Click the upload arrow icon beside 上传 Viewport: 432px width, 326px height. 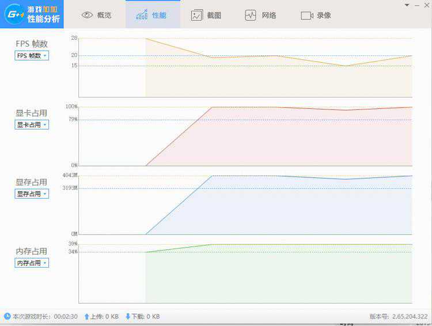tap(87, 316)
